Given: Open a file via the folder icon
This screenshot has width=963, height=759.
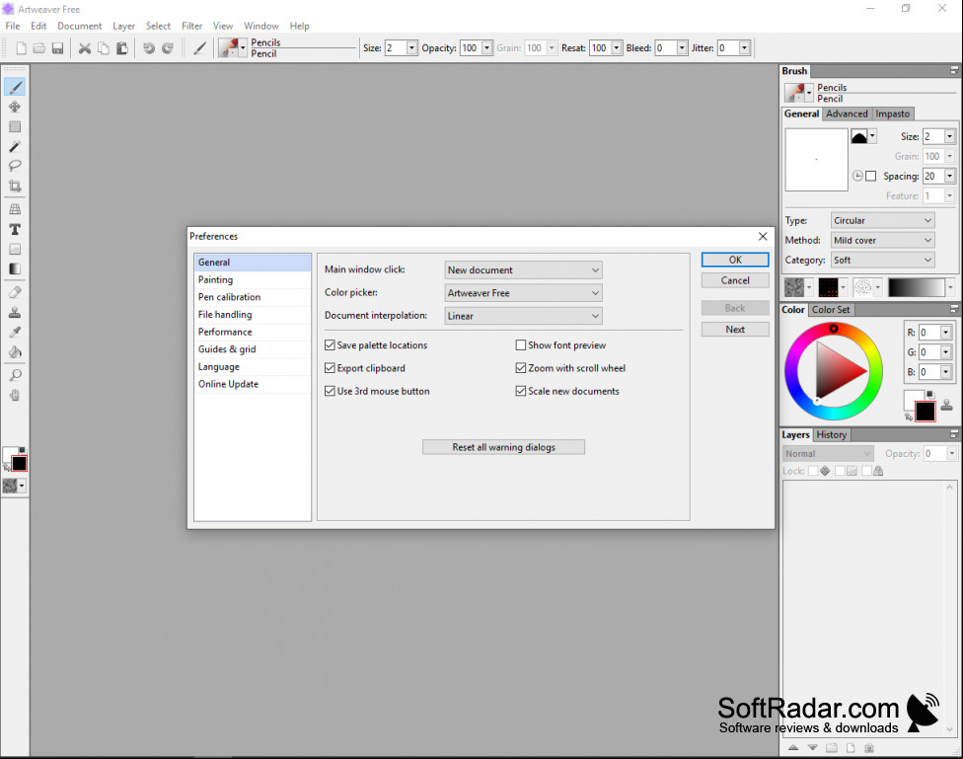Looking at the screenshot, I should tap(38, 48).
